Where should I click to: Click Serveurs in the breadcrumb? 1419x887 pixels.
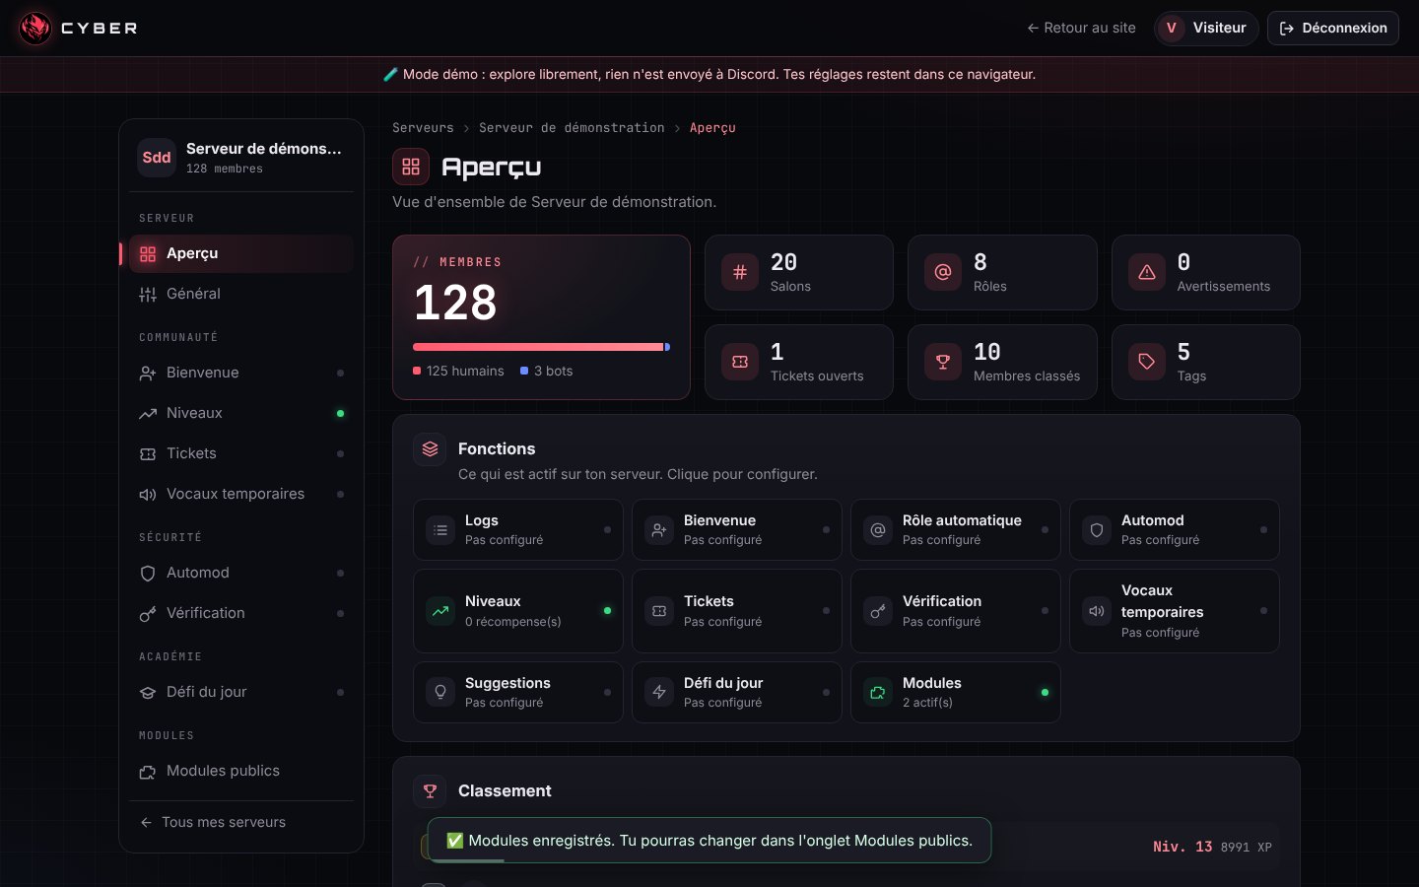click(423, 128)
